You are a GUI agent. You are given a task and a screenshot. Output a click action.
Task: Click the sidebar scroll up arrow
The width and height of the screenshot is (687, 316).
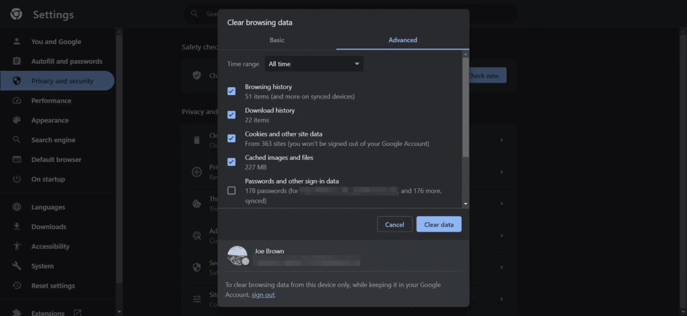click(119, 31)
